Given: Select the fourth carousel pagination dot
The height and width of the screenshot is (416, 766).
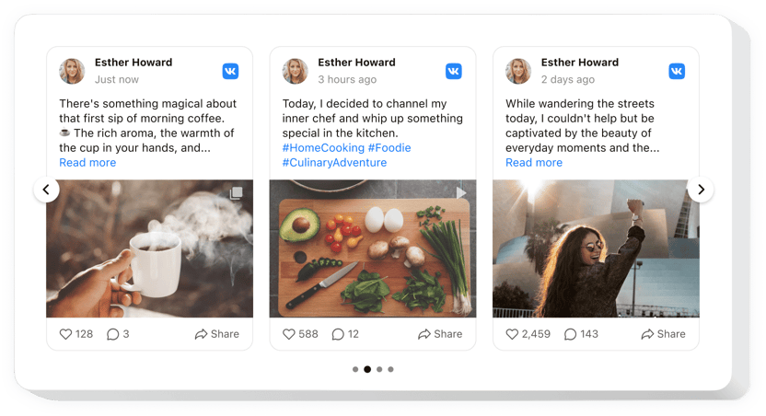Looking at the screenshot, I should 391,369.
